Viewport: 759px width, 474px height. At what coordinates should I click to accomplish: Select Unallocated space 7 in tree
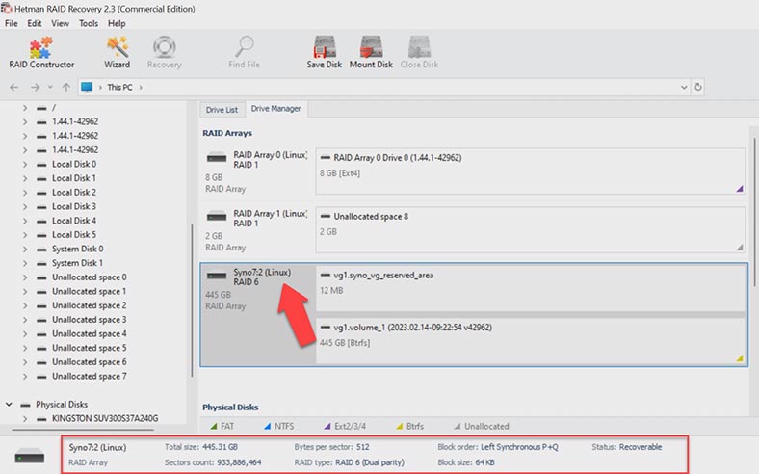tap(89, 376)
